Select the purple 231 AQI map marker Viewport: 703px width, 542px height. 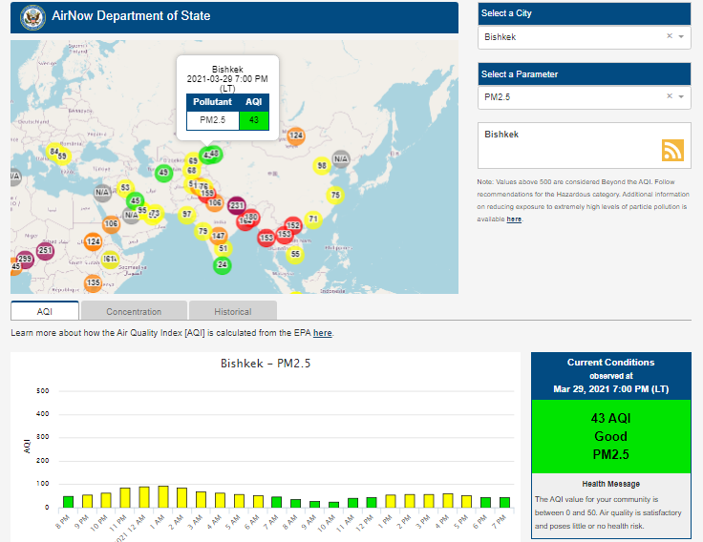238,206
